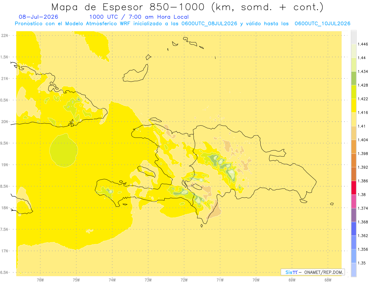Click the legend value 1.374

tap(363, 208)
